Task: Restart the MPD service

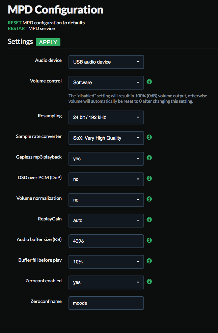Action: (18, 28)
